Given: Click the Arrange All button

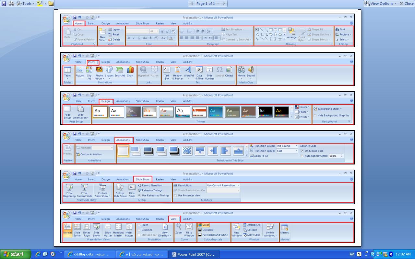Looking at the screenshot, I should coord(251,225).
